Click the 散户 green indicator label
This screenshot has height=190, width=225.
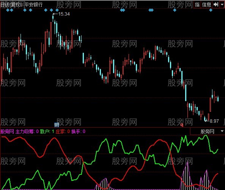(45, 131)
